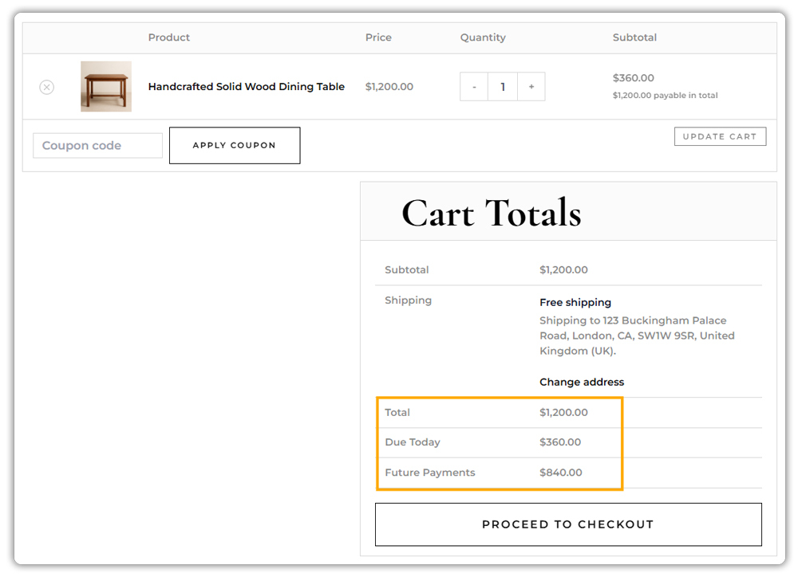Click into the Coupon code field
798x577 pixels.
(x=97, y=145)
